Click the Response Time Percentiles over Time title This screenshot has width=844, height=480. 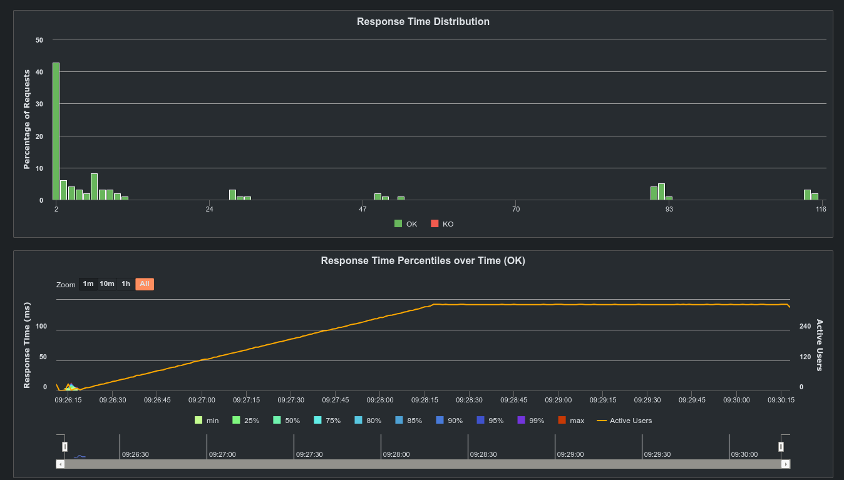[x=423, y=260]
